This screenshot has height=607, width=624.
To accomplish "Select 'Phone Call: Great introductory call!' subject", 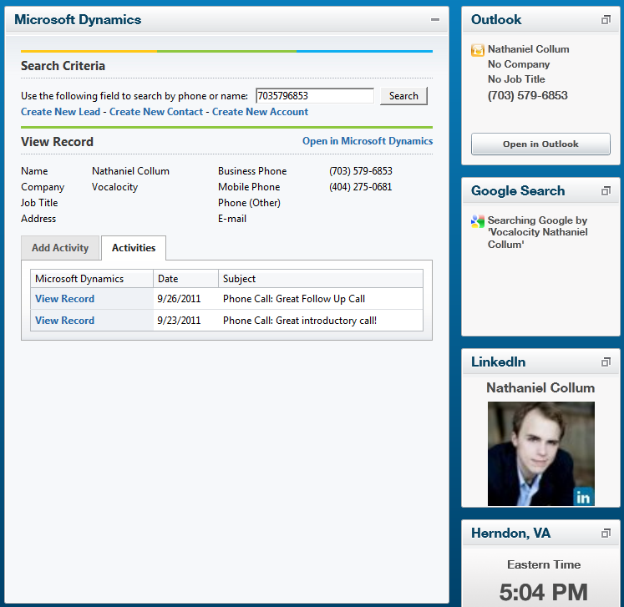I will point(300,321).
